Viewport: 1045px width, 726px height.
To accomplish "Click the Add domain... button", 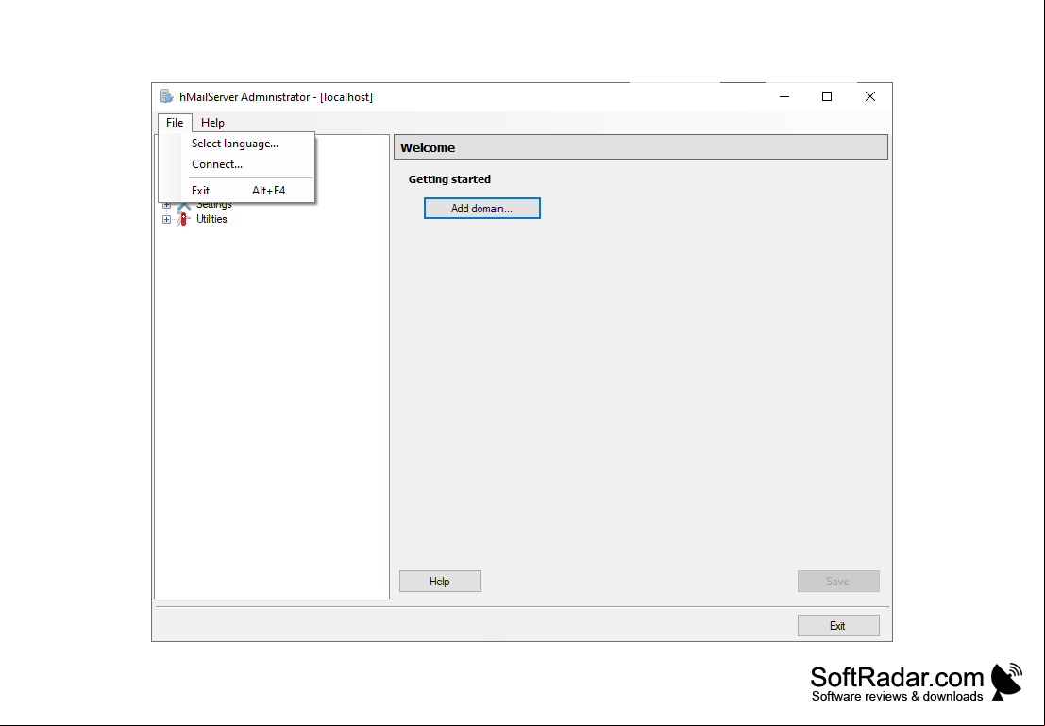I will (x=481, y=209).
